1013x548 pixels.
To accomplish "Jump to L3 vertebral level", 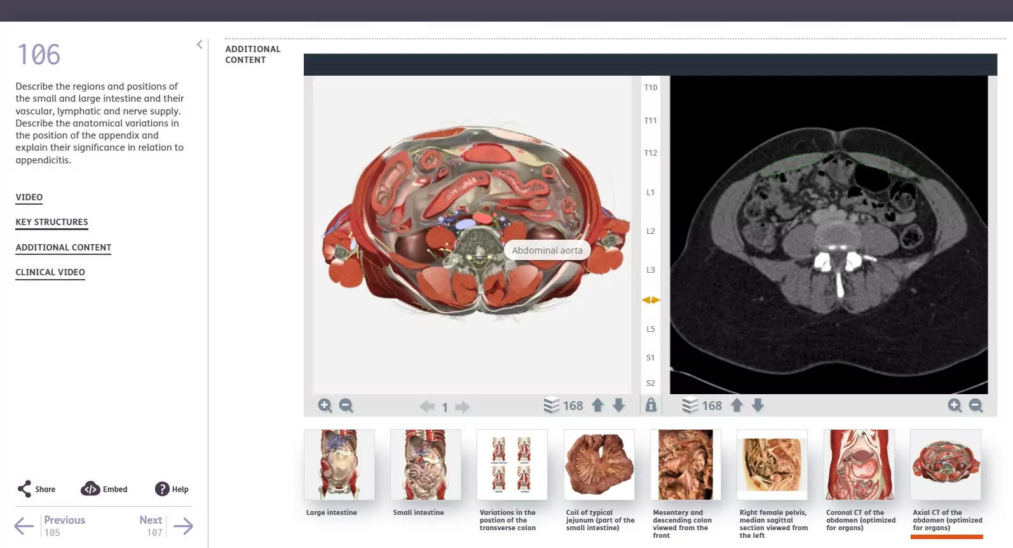I will [x=651, y=270].
